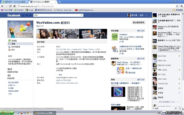Click the sword ad image in sponsored section
184x115 pixels.
coord(118,92)
